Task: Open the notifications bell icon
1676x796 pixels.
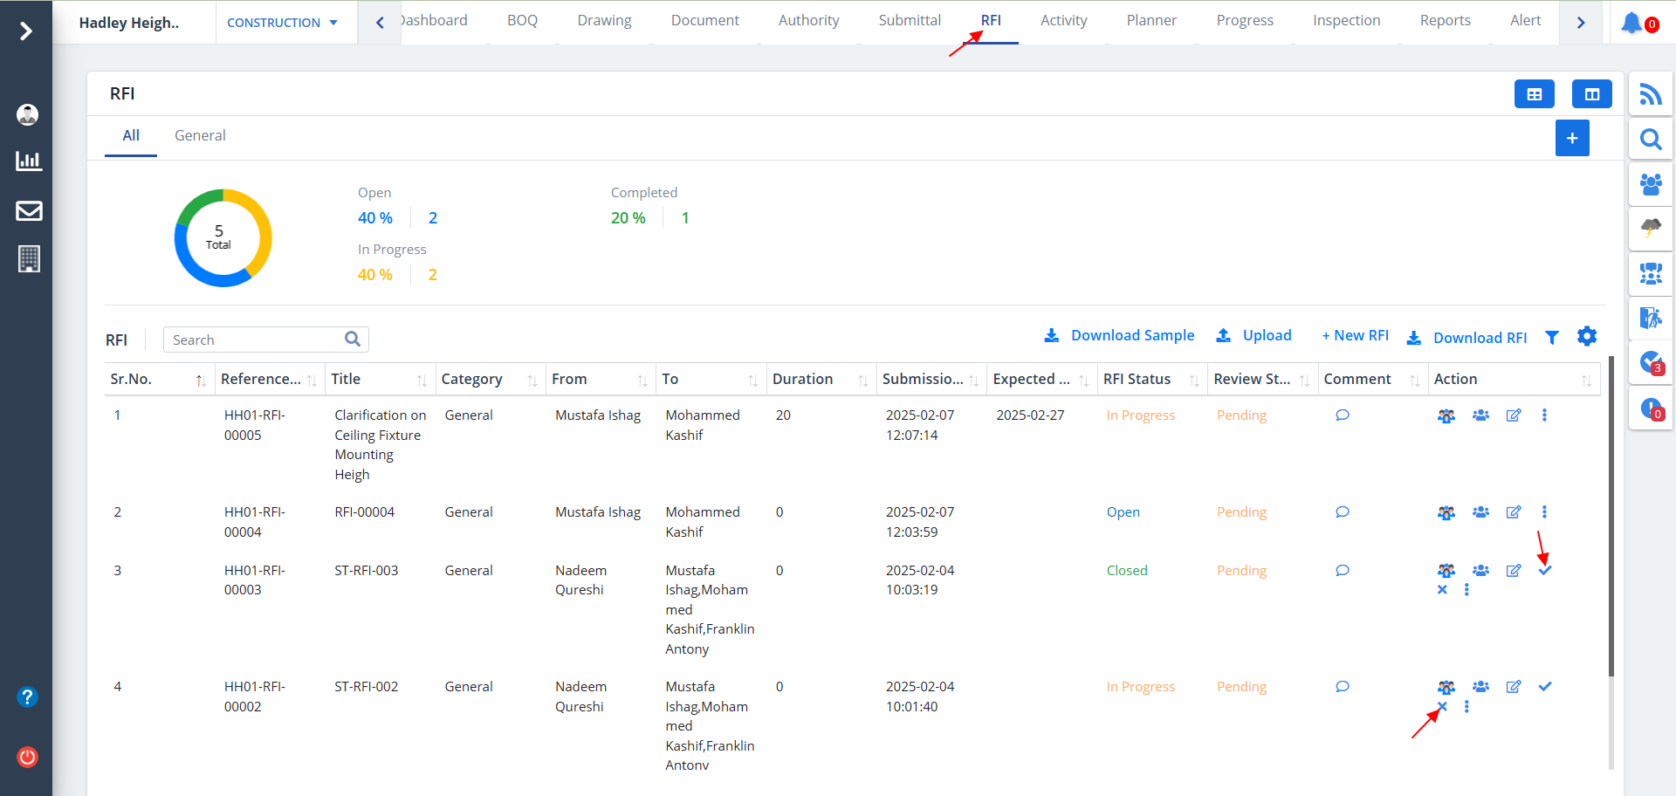Action: [1631, 23]
